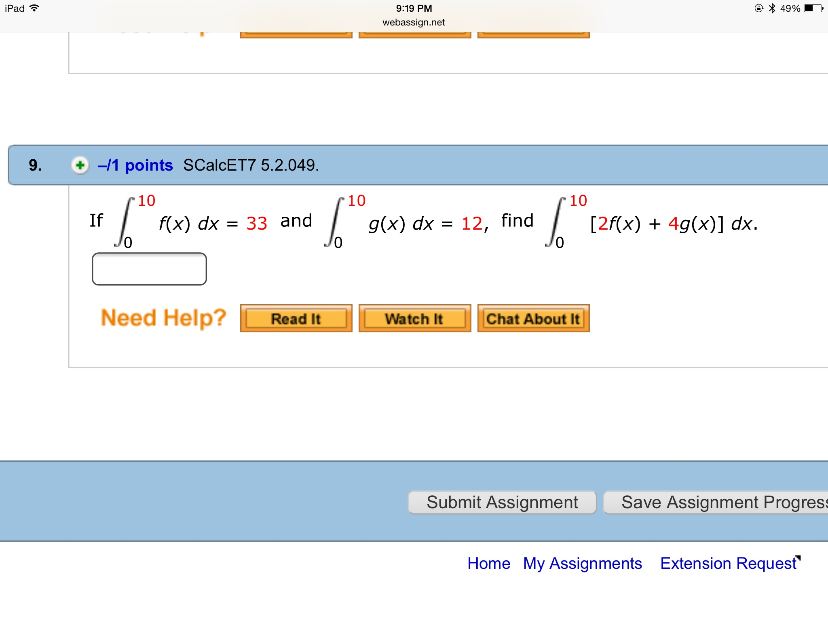Tap the rotation lock status icon

[759, 8]
